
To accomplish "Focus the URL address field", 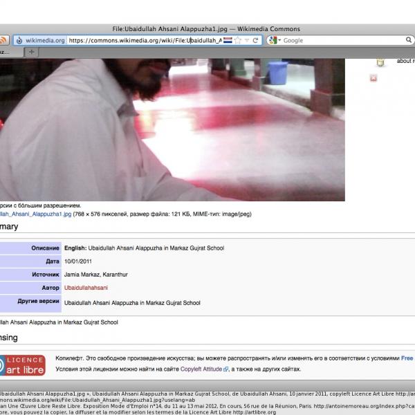I will pyautogui.click(x=145, y=41).
